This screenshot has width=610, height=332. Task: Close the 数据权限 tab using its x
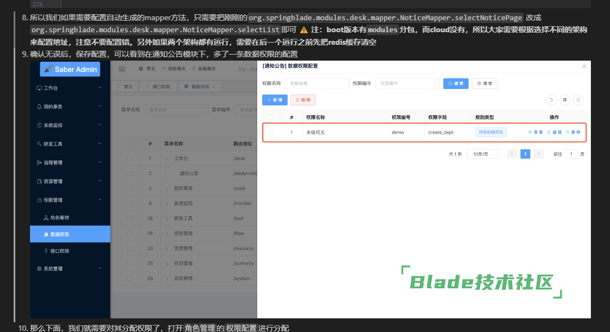click(214, 87)
